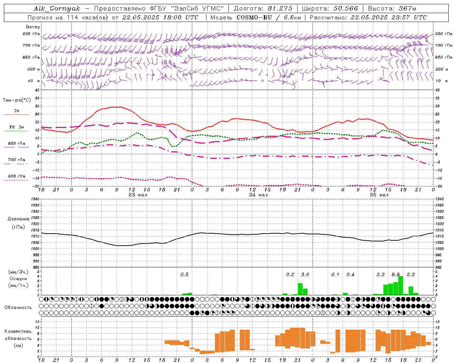This screenshot has width=454, height=363.
Task: Select the longitude value Долгота: 81.275
Action: point(263,9)
